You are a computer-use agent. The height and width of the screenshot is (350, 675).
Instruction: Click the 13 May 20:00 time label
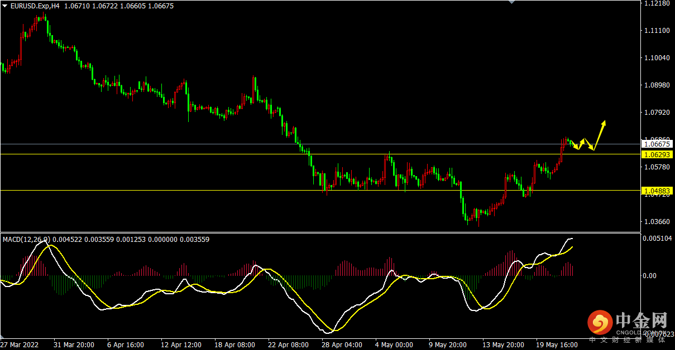(x=503, y=345)
